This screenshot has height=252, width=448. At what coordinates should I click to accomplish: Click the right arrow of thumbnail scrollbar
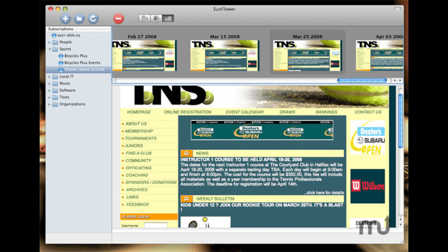[400, 80]
